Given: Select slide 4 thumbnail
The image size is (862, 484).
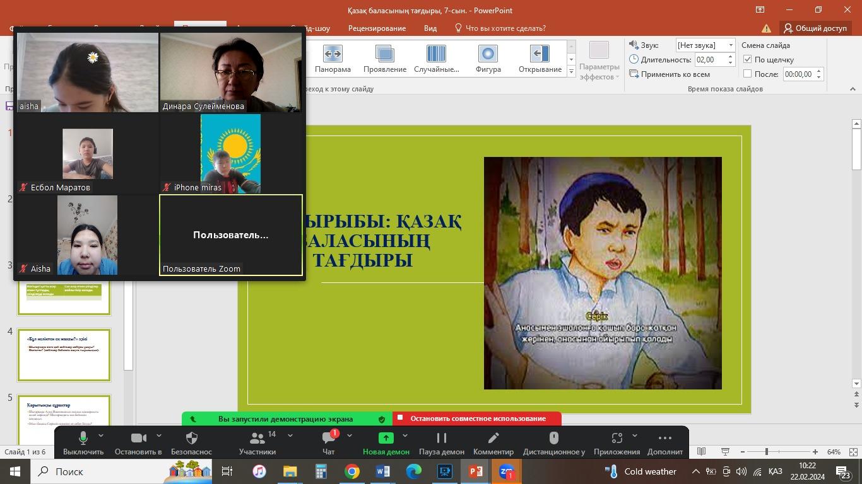Looking at the screenshot, I should point(64,355).
